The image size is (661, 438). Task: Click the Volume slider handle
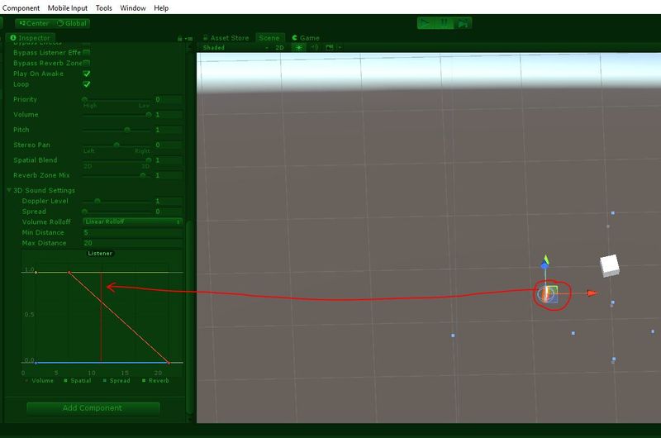[149, 115]
